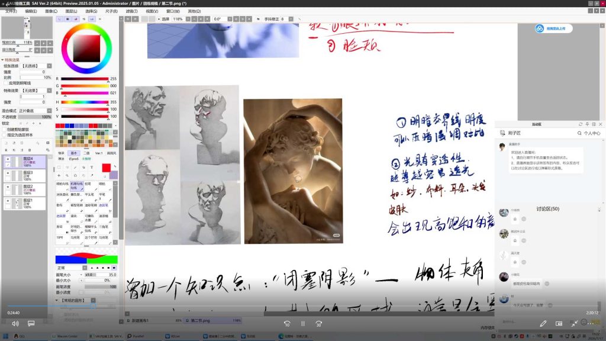
Task: Switch to the 第二节.png document tab
Action: (x=212, y=320)
